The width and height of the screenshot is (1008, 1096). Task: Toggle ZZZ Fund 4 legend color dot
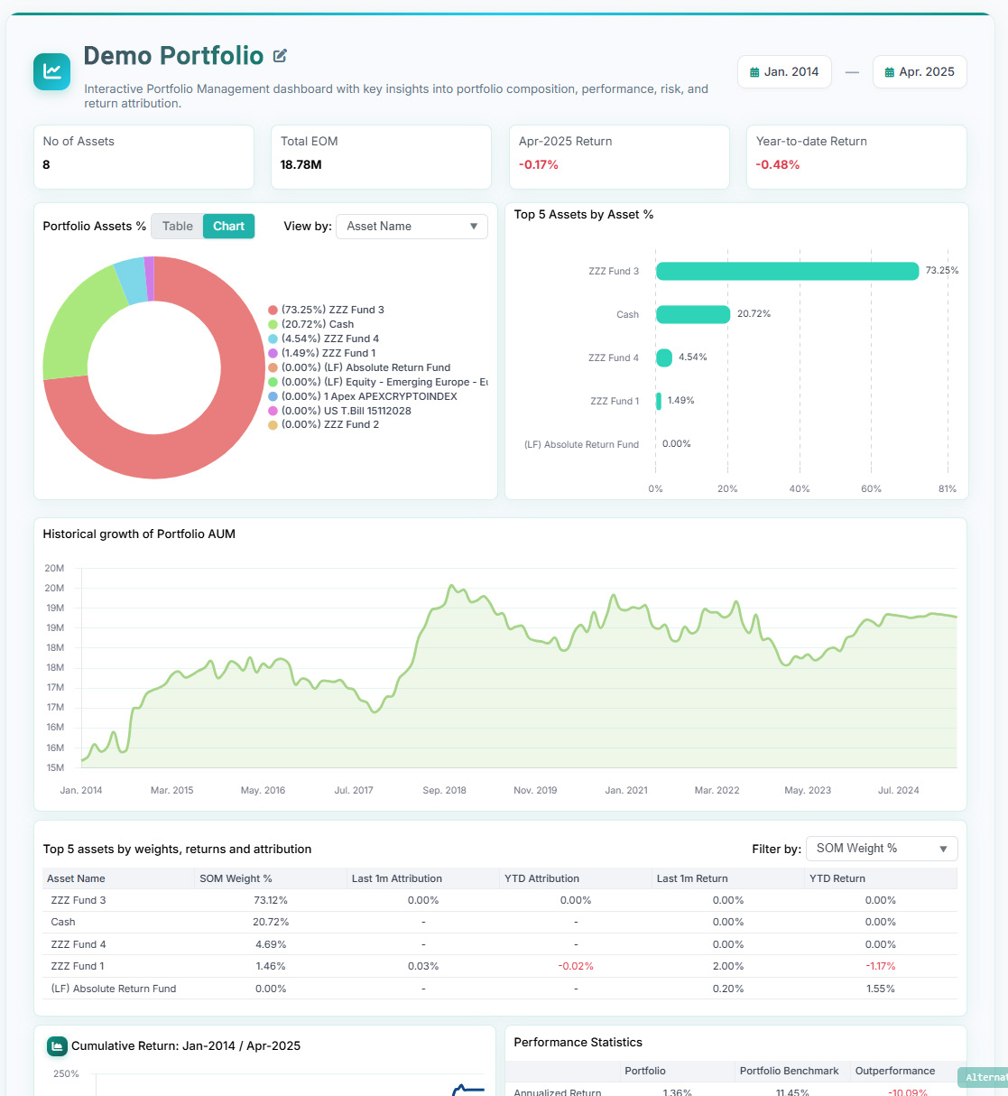[273, 339]
